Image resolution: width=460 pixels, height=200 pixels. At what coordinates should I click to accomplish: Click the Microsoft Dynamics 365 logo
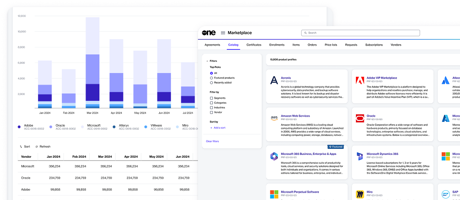[359, 156]
